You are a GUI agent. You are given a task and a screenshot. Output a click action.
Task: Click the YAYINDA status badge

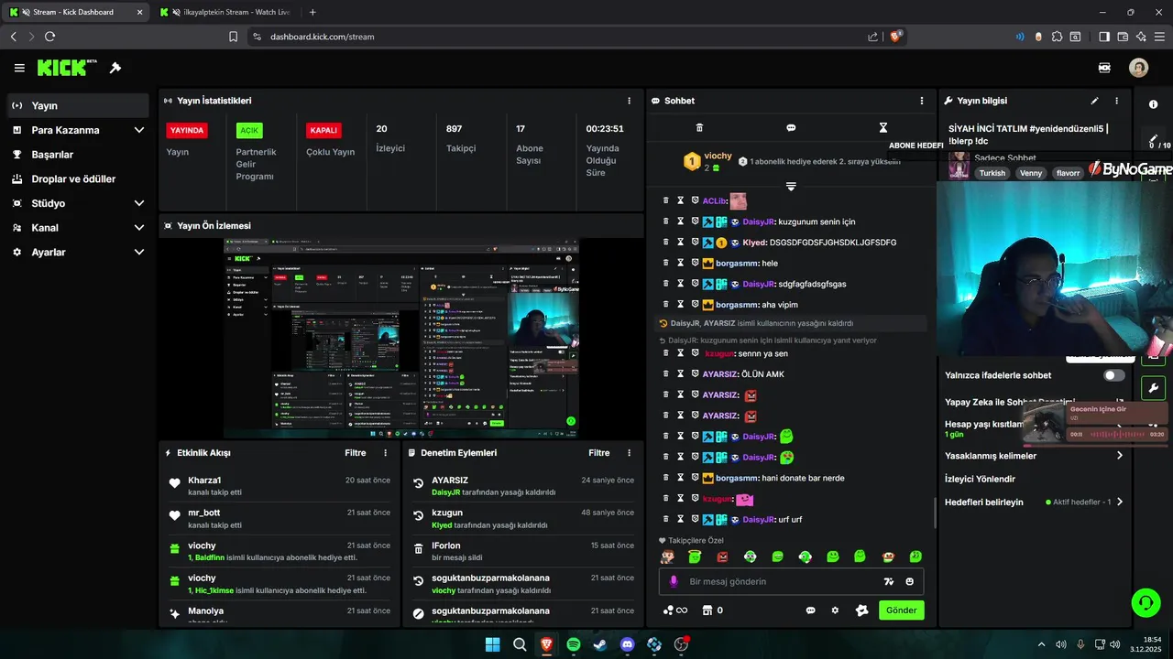coord(186,130)
